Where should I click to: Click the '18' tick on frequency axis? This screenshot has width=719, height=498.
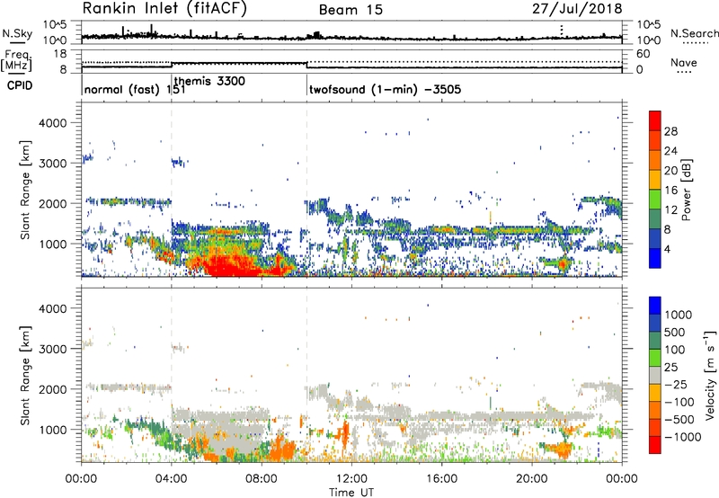[60, 54]
